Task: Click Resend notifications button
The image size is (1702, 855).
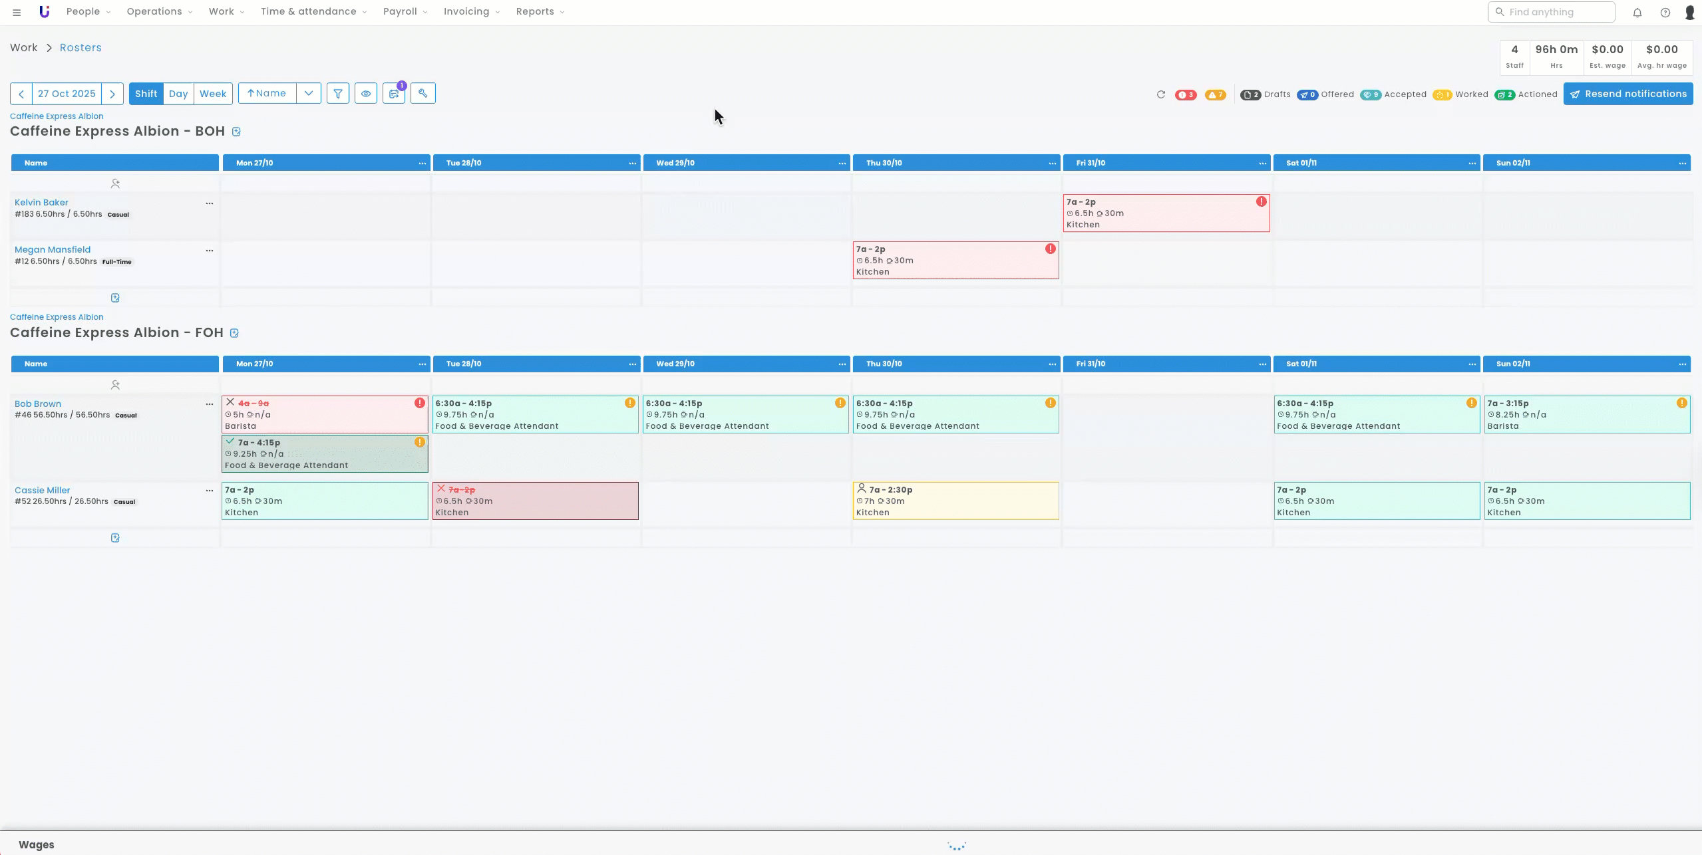Action: [1628, 94]
